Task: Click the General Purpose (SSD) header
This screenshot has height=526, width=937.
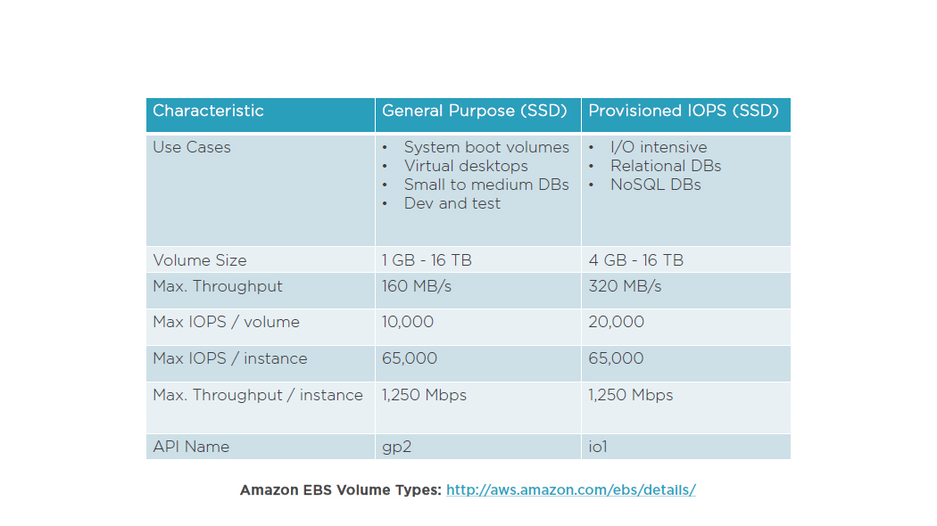Action: point(475,111)
